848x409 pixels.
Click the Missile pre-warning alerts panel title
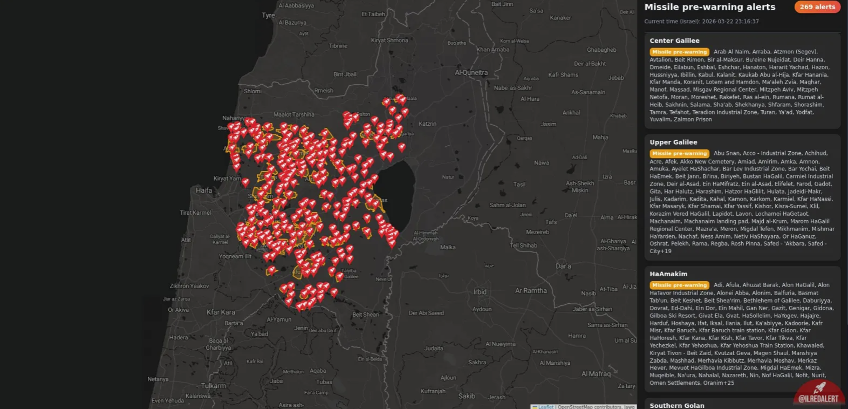click(710, 7)
